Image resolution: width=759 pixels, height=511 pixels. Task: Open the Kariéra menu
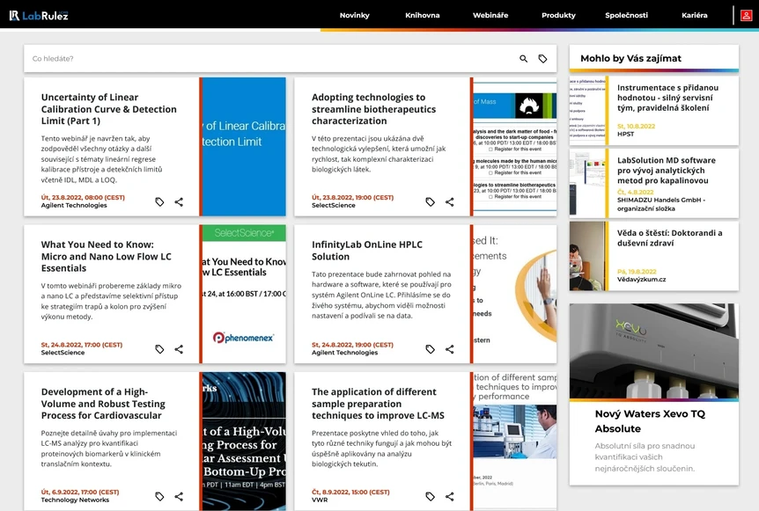[694, 16]
